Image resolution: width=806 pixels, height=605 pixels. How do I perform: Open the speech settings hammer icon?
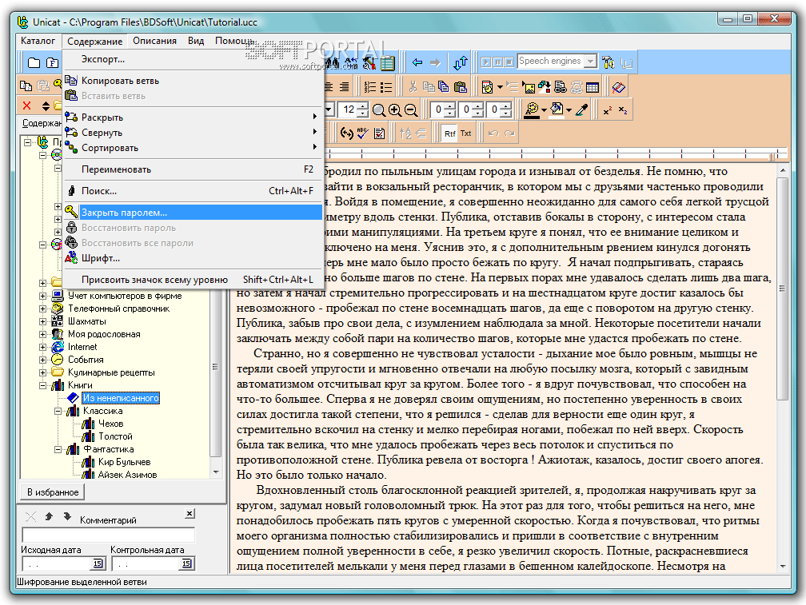608,62
